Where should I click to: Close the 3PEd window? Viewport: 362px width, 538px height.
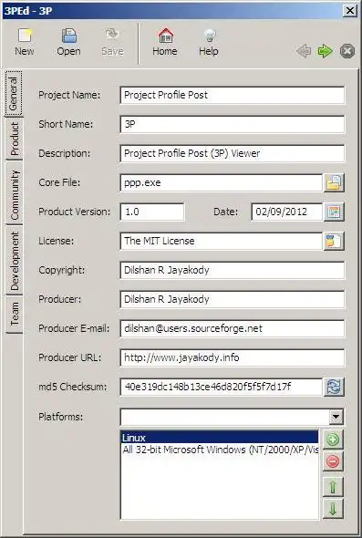349,11
